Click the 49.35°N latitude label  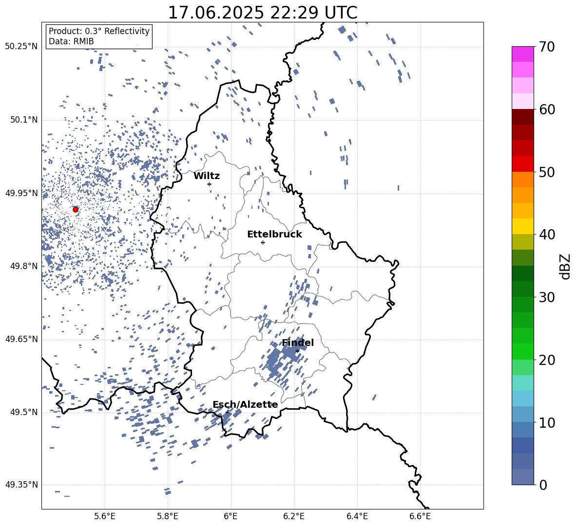pyautogui.click(x=21, y=485)
